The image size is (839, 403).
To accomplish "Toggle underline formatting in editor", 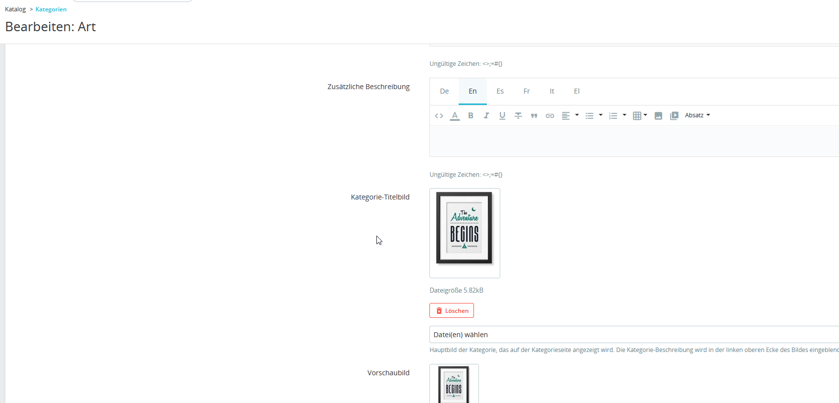I will pos(502,116).
